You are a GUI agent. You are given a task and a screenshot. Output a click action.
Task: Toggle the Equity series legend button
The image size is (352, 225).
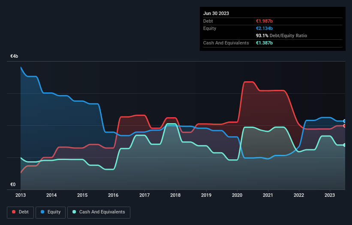(x=51, y=212)
